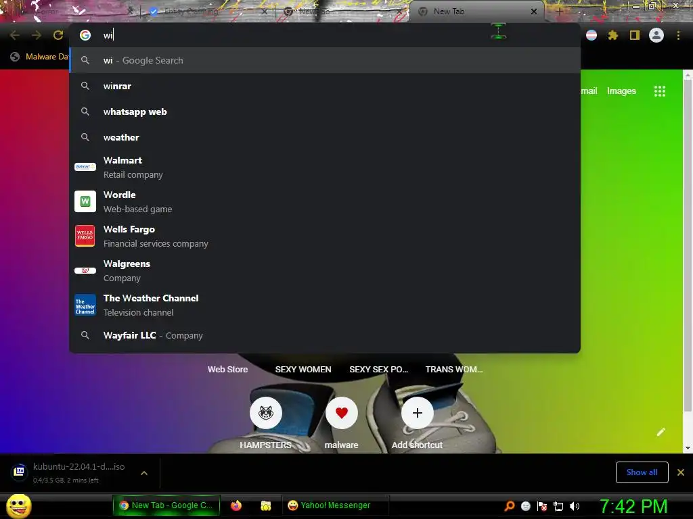The image size is (693, 519).
Task: Select the whatsapp web suggestion
Action: point(325,112)
